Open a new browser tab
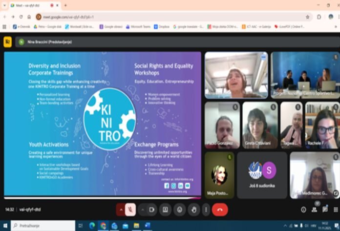The height and width of the screenshot is (231, 340). point(65,5)
